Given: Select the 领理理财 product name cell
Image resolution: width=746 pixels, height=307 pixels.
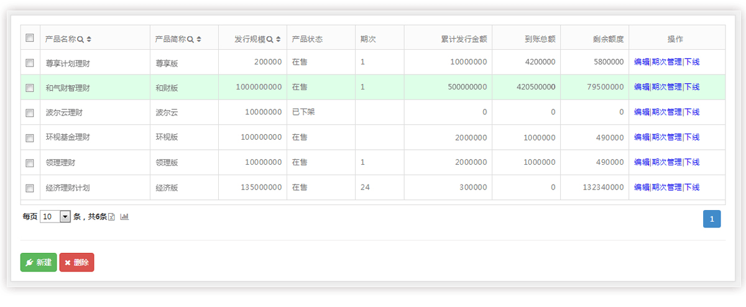Looking at the screenshot, I should (x=95, y=162).
